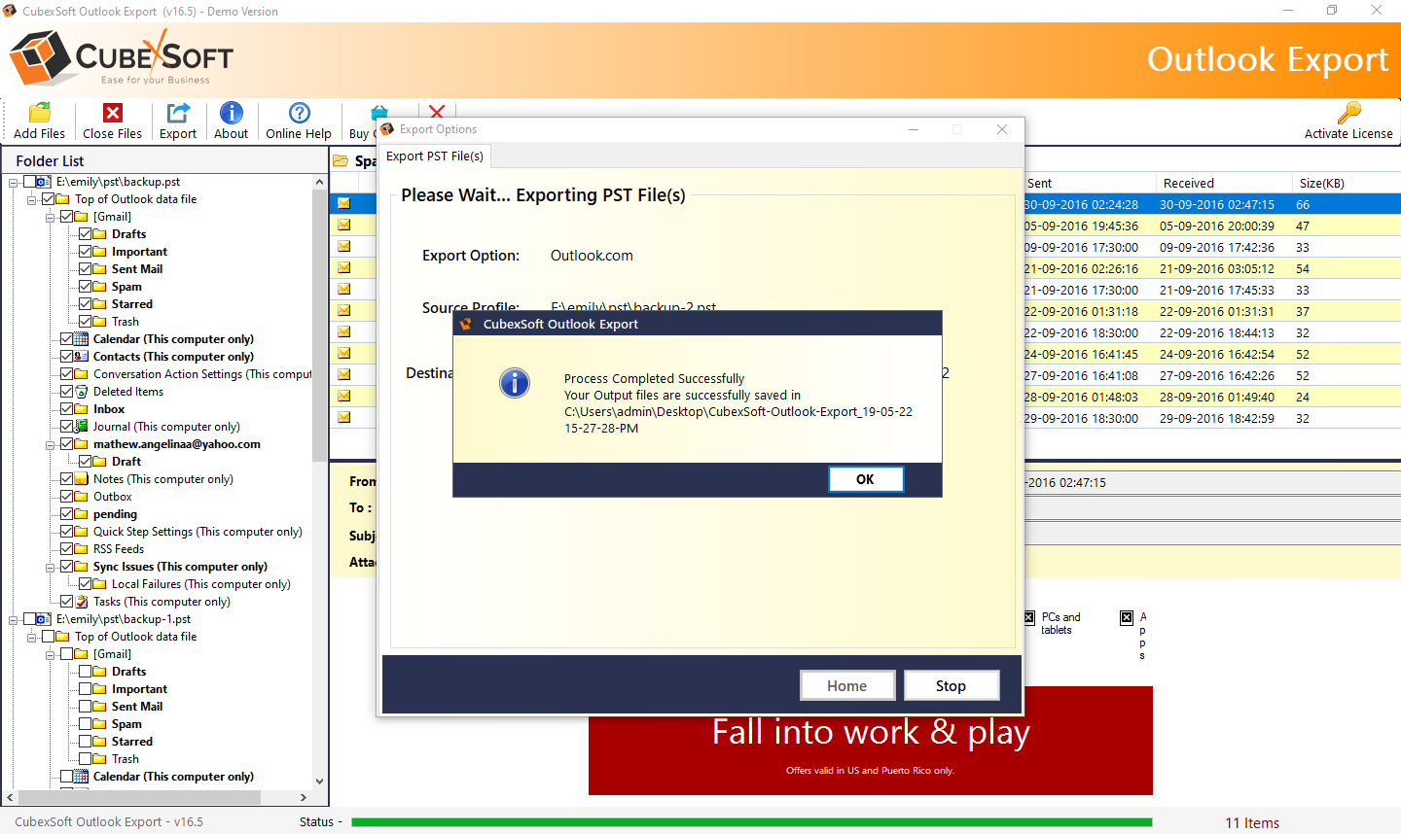The image size is (1401, 834).
Task: Uncheck the Quick Step Settings checkbox
Action: (x=67, y=532)
